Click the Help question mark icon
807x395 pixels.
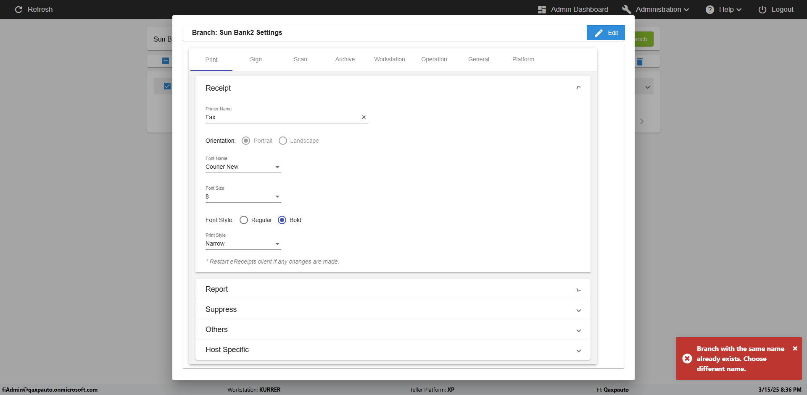pyautogui.click(x=710, y=10)
